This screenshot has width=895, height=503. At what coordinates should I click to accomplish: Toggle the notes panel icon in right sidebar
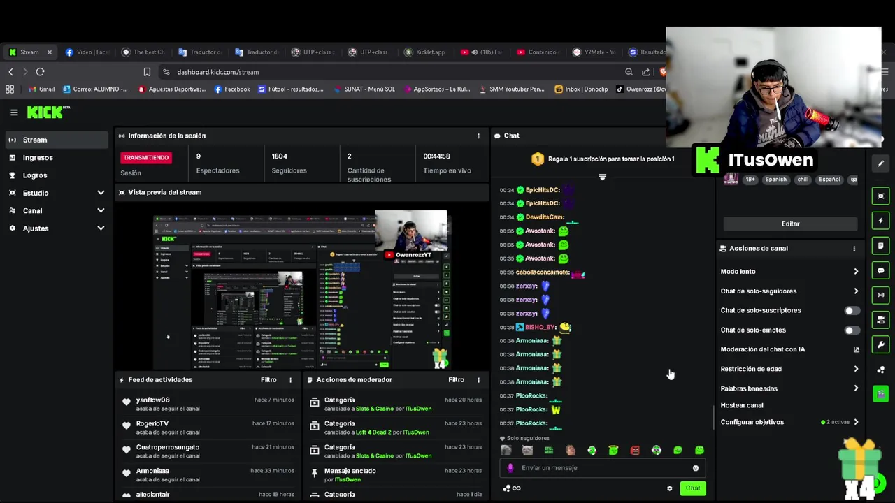point(880,245)
